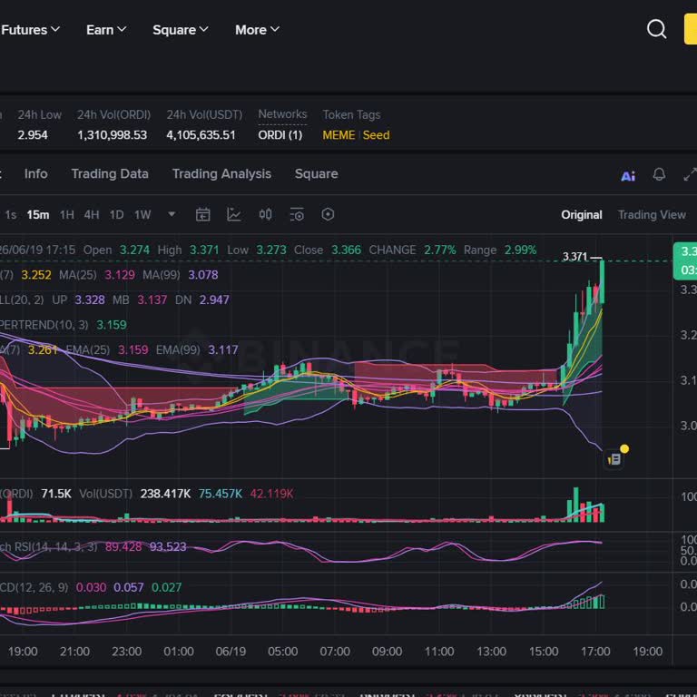The image size is (697, 697).
Task: Click the Range value 2.99%
Action: [x=520, y=250]
